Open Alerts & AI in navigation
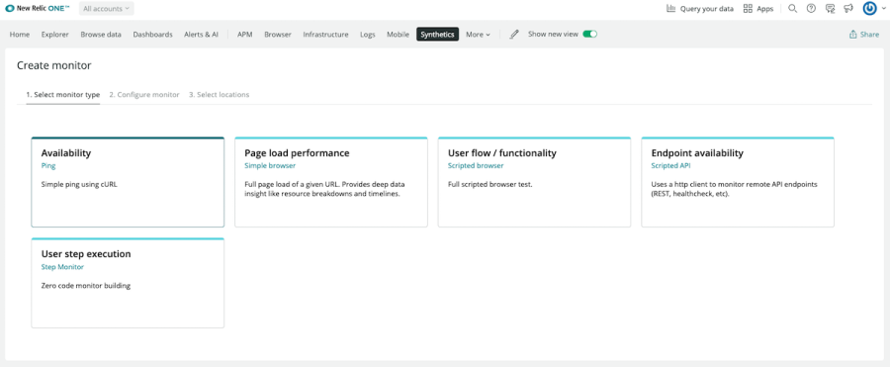The image size is (890, 367). [201, 34]
